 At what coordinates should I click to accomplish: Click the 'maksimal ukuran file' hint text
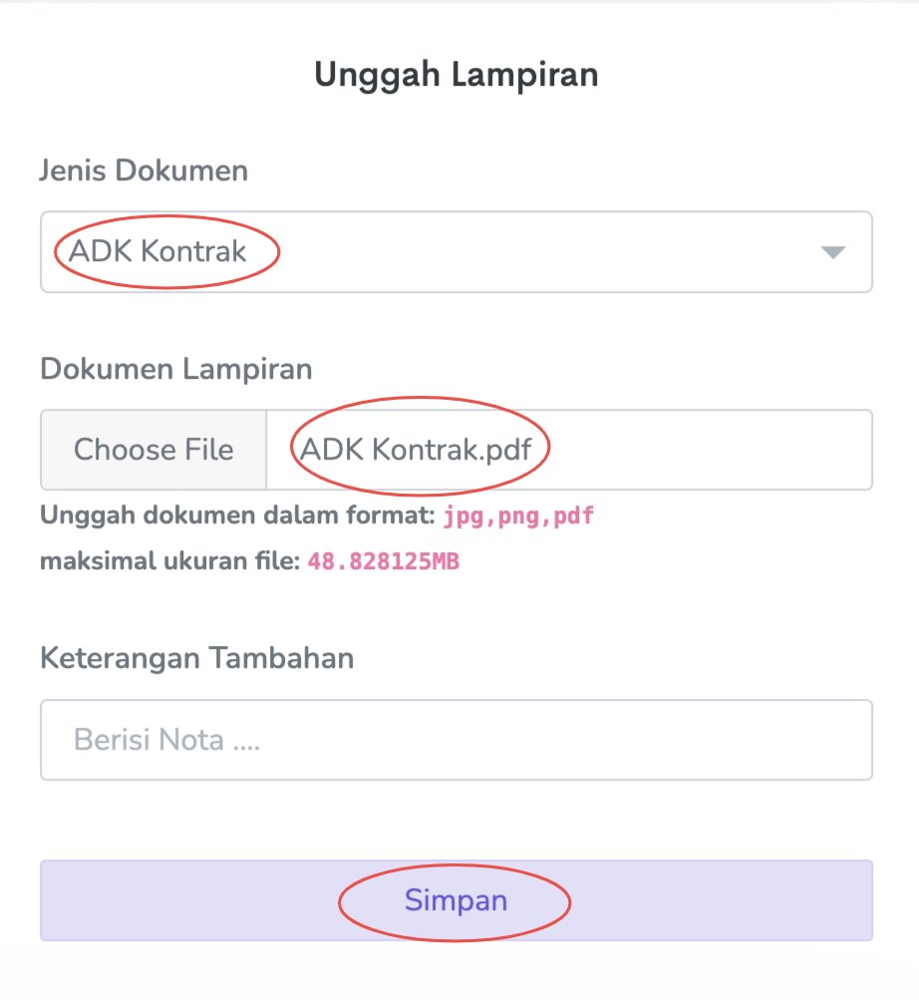coord(169,561)
